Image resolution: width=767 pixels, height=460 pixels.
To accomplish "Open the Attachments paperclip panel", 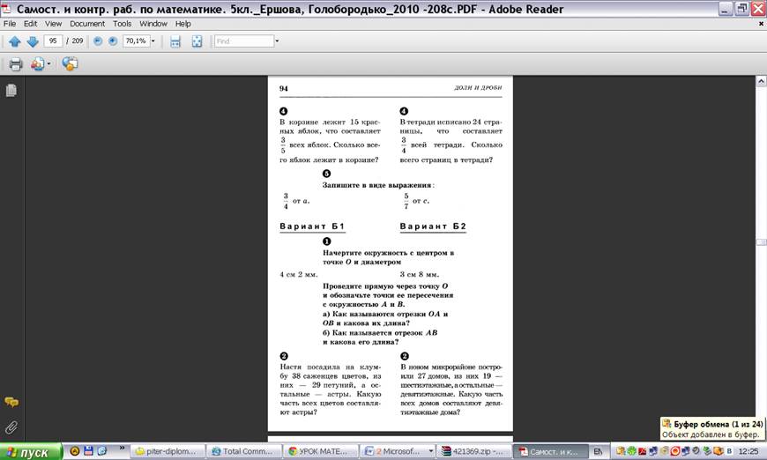I will [11, 427].
